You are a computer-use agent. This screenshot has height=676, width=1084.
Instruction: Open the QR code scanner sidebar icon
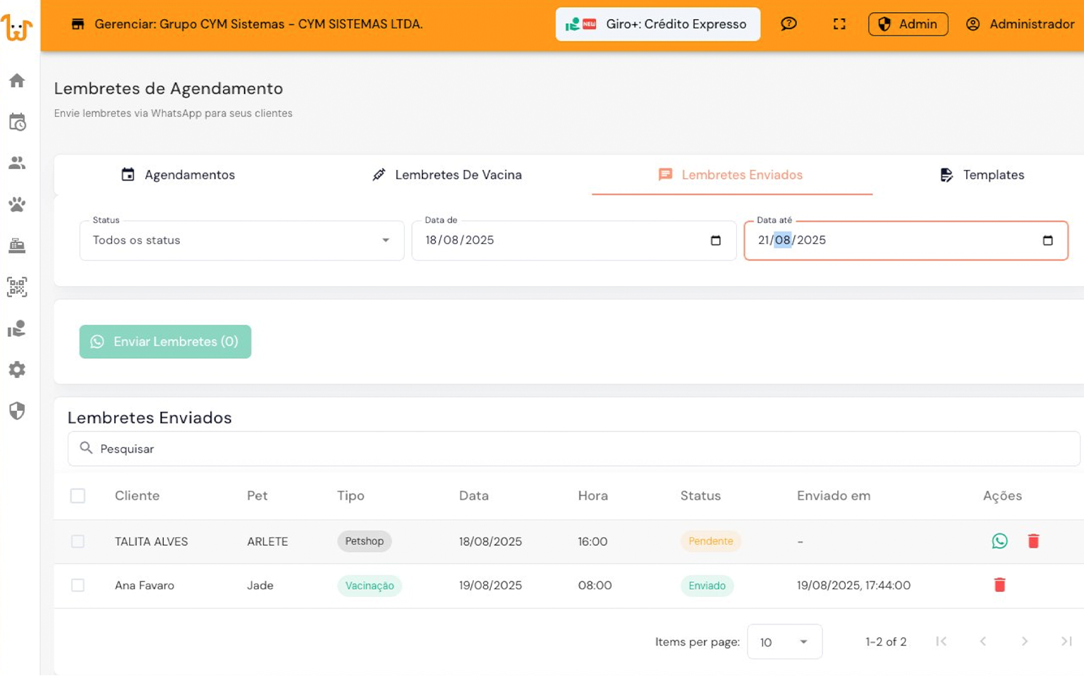(x=17, y=287)
